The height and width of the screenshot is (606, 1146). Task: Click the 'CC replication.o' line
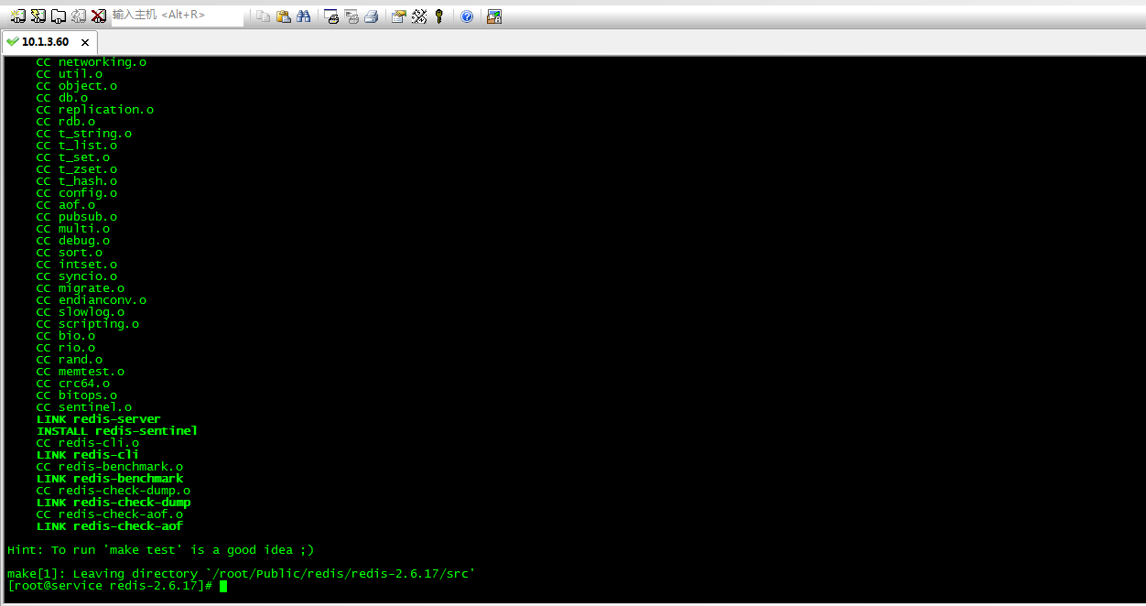95,110
